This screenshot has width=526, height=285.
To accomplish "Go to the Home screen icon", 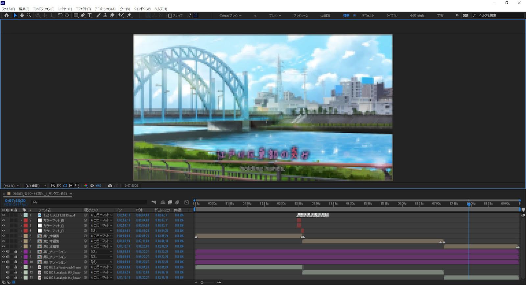I will 6,15.
